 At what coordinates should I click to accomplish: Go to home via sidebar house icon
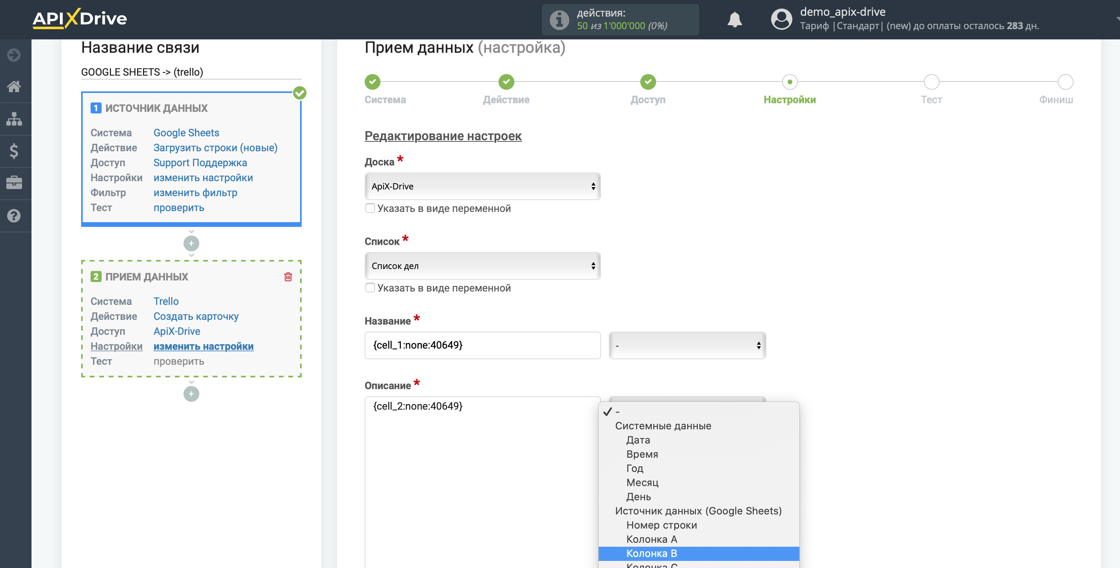click(x=14, y=87)
